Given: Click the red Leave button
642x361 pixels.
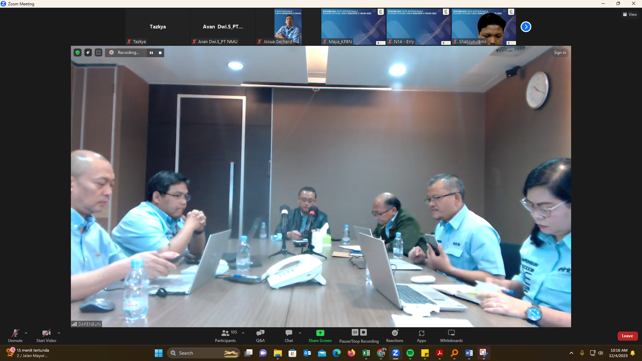Looking at the screenshot, I should click(x=627, y=336).
